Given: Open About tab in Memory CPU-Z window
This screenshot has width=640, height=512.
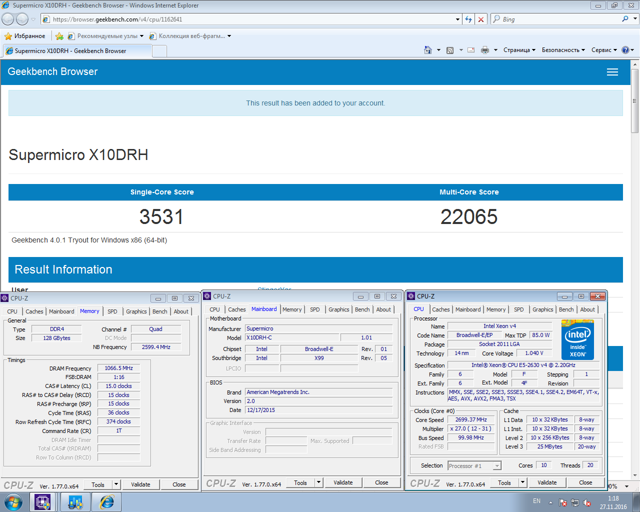Looking at the screenshot, I should tap(181, 311).
